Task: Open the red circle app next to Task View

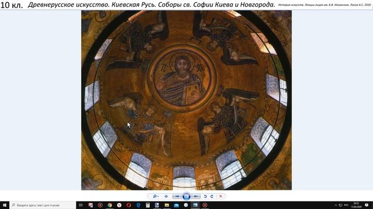Action: (100, 205)
